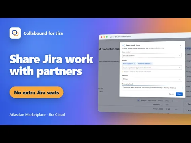Click the Size column header
Screen dimensions: 191x143
(x=167, y=105)
